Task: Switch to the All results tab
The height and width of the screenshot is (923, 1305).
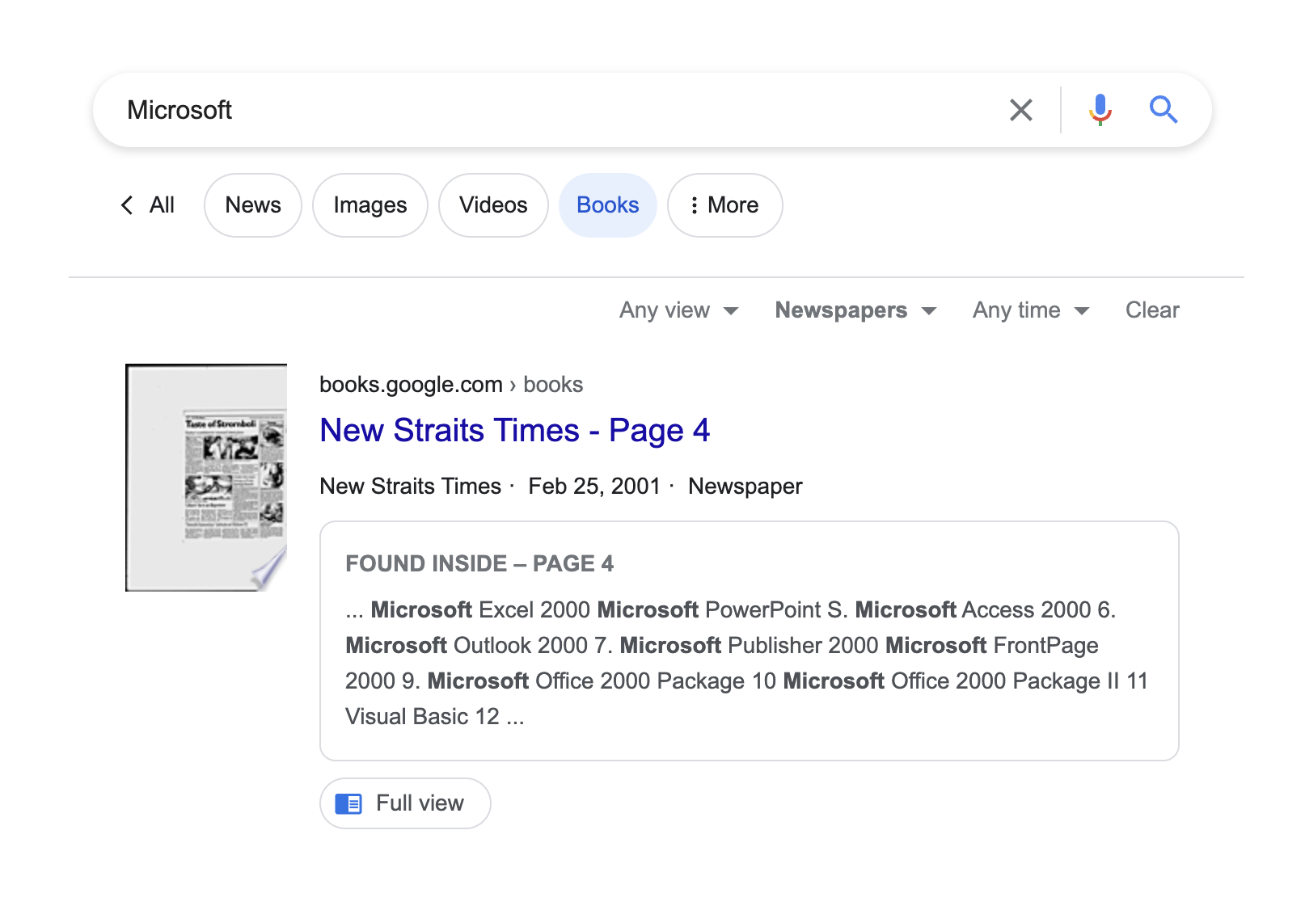Action: 162,205
